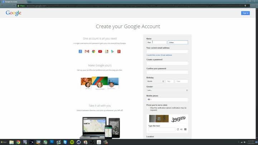The height and width of the screenshot is (145, 258).
Task: Play the audio captcha speaker icon
Action: click(181, 129)
